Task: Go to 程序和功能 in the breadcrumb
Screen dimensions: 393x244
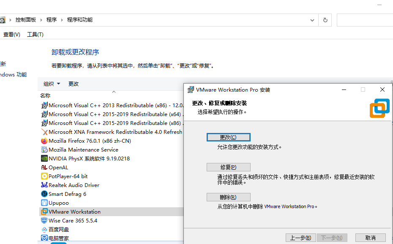Action: pyautogui.click(x=80, y=20)
